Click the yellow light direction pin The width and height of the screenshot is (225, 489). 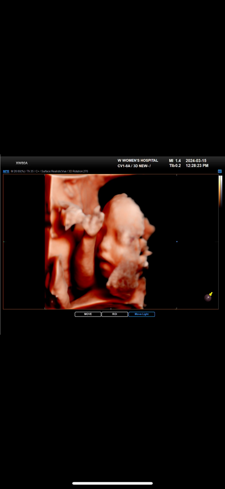coord(211,293)
